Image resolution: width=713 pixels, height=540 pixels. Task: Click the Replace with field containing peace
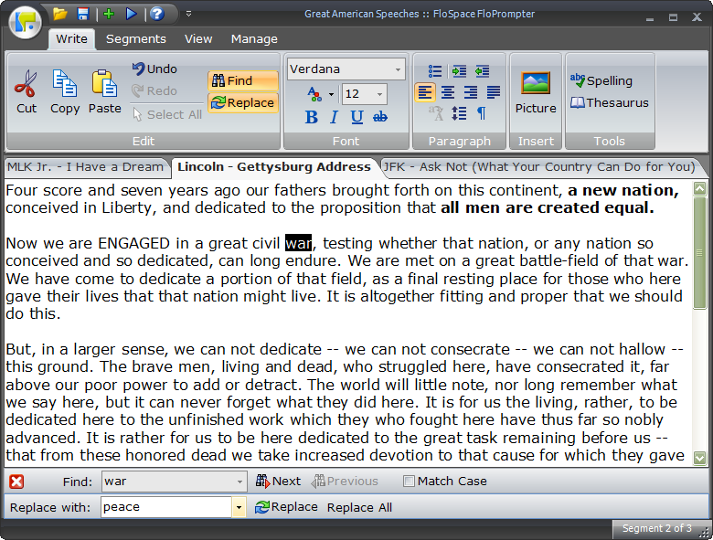166,507
